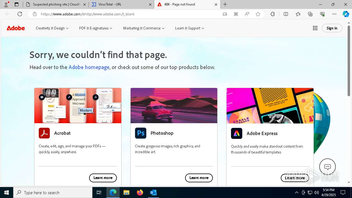
Task: Refresh the page with the reload icon
Action: click(20, 14)
